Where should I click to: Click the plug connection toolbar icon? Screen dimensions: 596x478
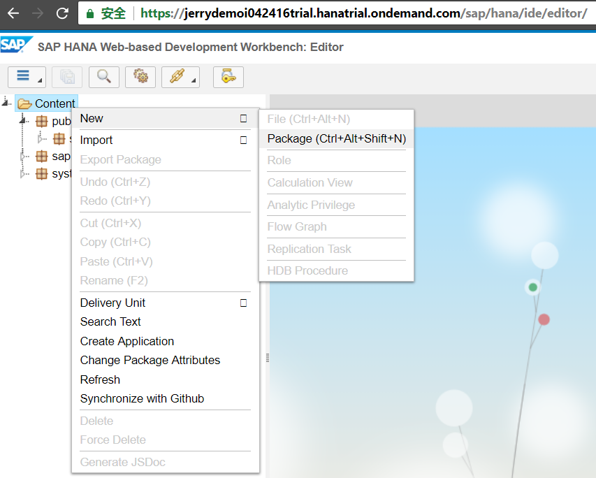pyautogui.click(x=181, y=77)
